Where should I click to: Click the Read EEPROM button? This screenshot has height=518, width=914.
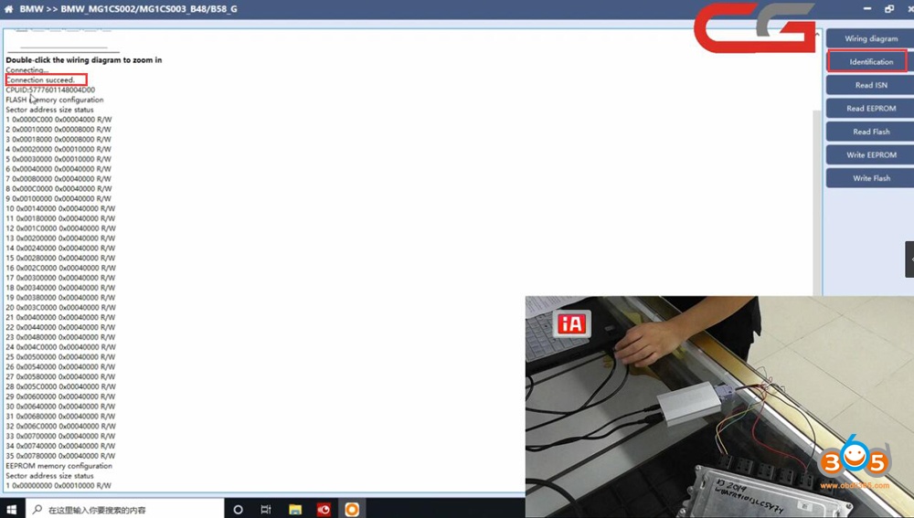[x=871, y=109]
